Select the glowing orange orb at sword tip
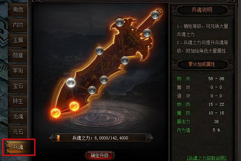 coord(55,113)
